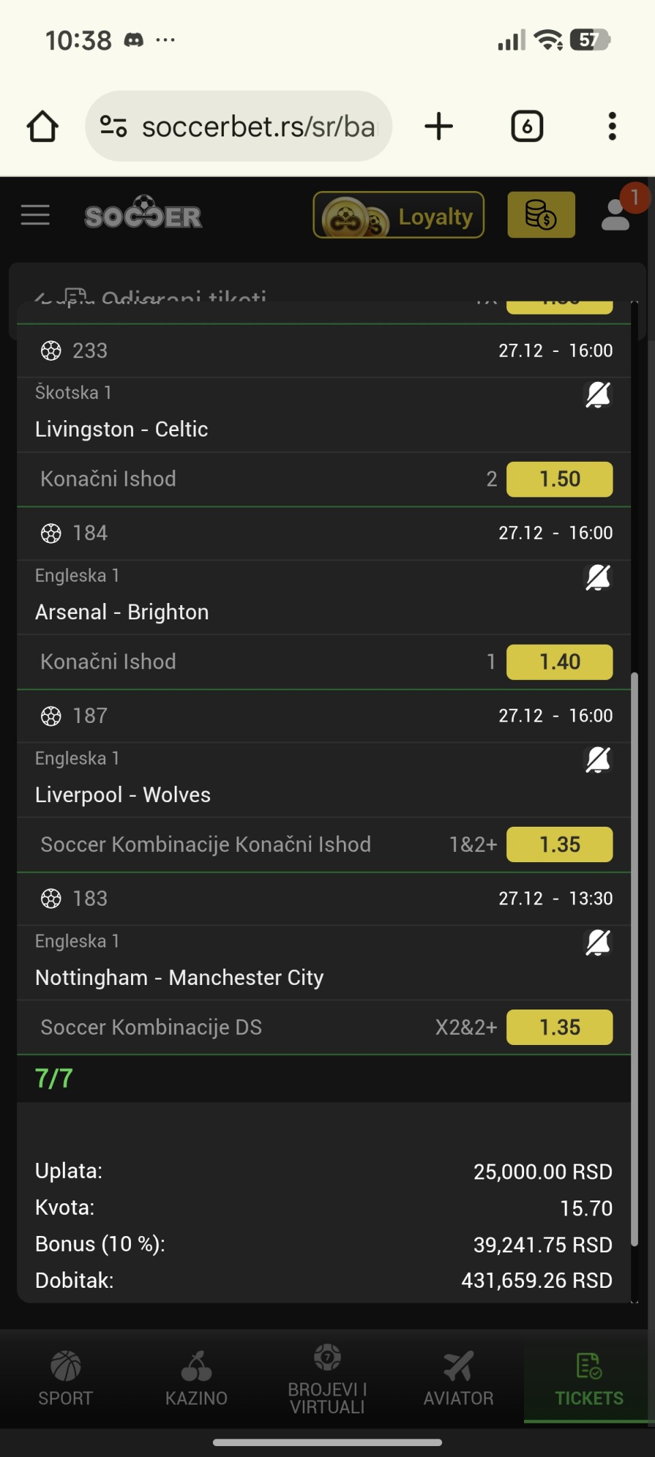The height and width of the screenshot is (1457, 655).
Task: Toggle notification bell for Liverpool - Wolves
Action: [598, 760]
